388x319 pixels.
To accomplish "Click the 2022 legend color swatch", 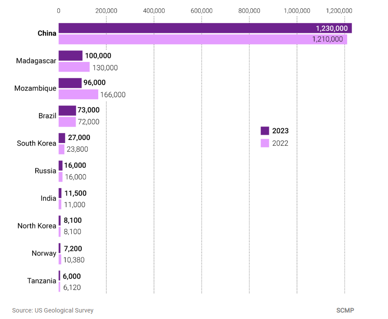I will pyautogui.click(x=265, y=143).
